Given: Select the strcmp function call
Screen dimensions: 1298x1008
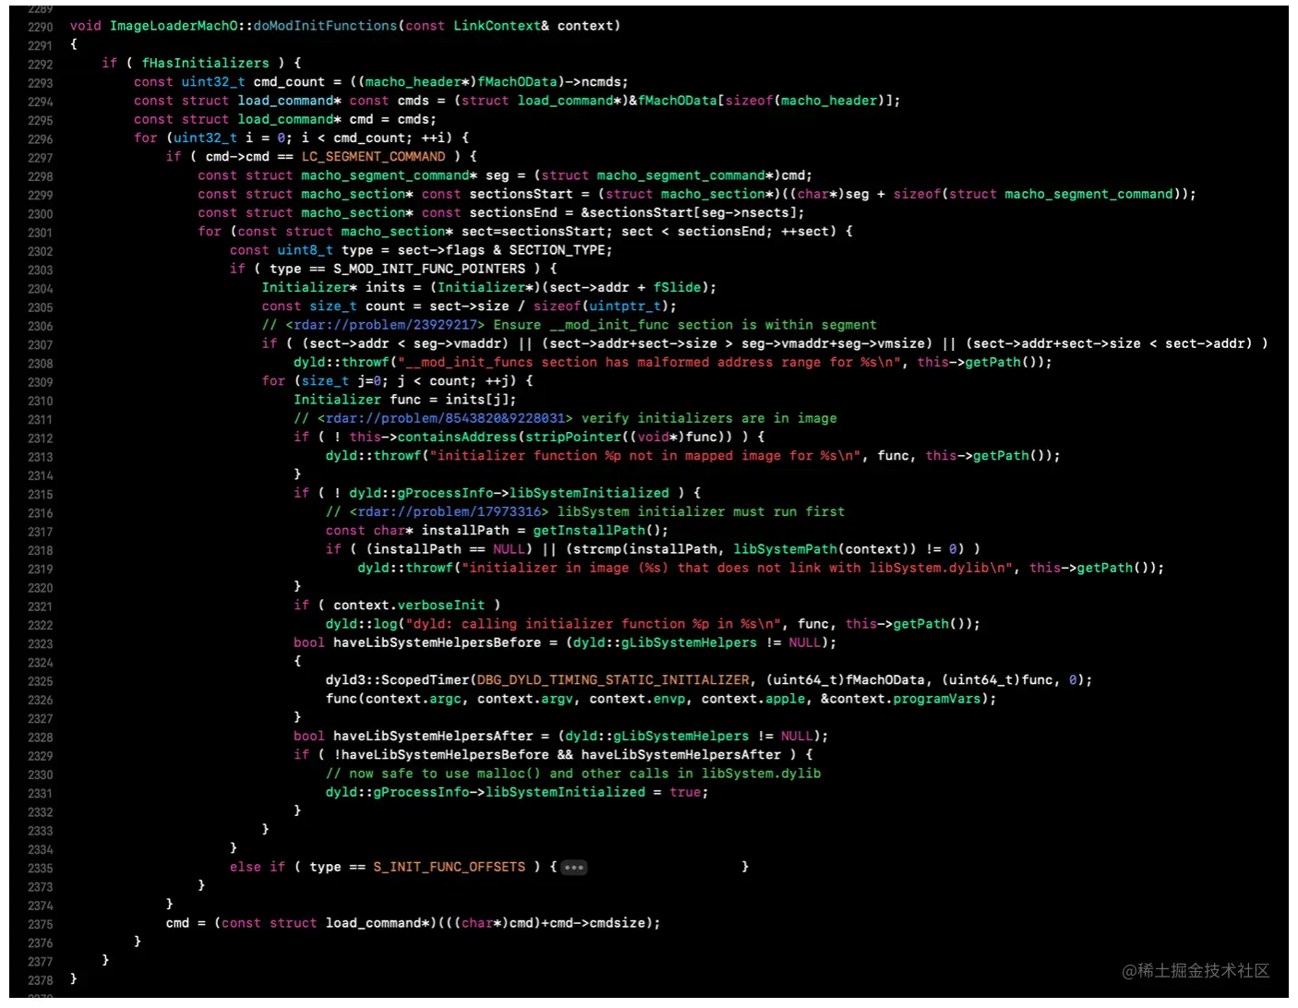Looking at the screenshot, I should pos(597,549).
